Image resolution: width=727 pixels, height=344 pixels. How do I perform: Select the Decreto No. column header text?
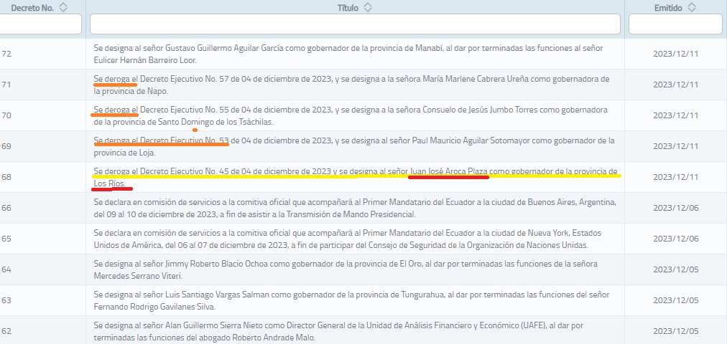[32, 8]
